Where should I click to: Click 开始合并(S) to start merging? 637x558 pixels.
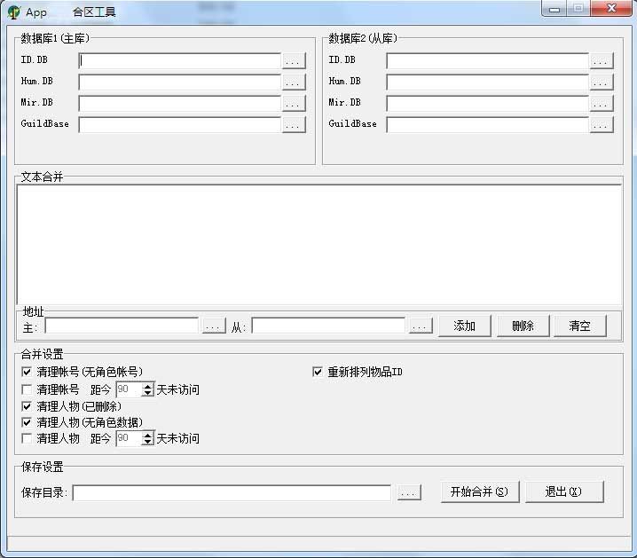480,492
